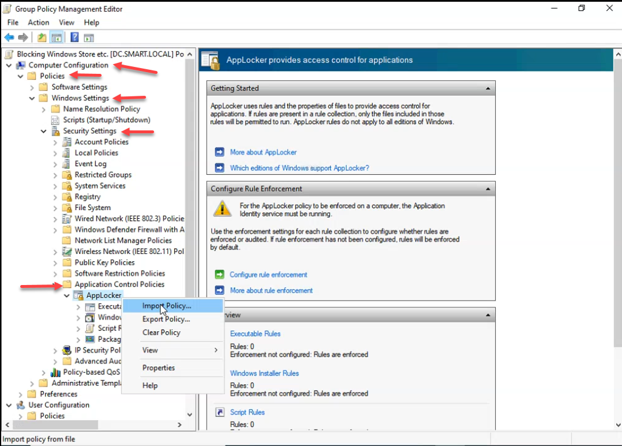Viewport: 622px width, 446px height.
Task: Click Configure rule enforcement link
Action: [x=268, y=275]
